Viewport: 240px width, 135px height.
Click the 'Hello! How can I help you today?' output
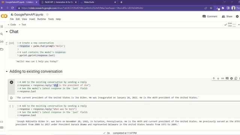click(37, 61)
